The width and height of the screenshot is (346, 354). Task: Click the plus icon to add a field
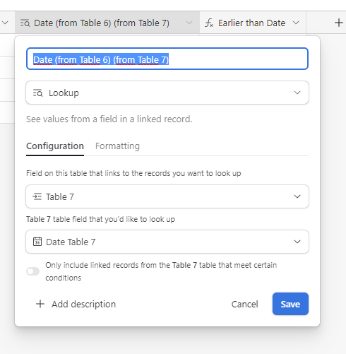(339, 23)
